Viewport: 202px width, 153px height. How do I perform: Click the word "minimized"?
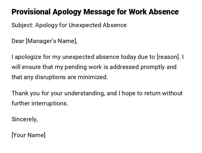click(x=94, y=77)
